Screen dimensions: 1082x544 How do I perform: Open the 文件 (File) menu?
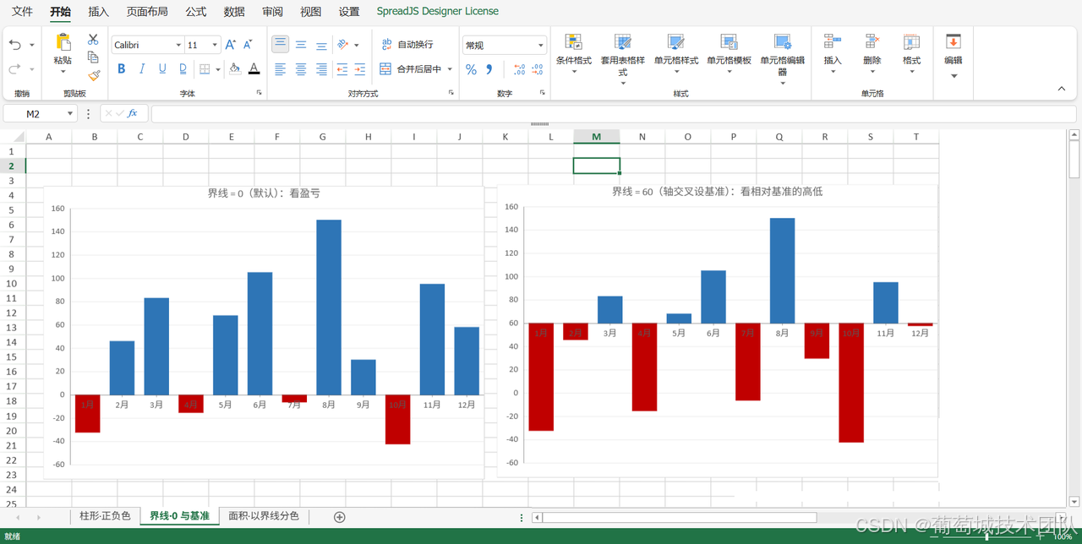pyautogui.click(x=22, y=12)
